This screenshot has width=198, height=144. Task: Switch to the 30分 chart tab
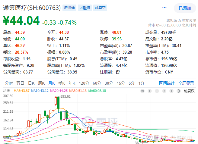(109, 83)
